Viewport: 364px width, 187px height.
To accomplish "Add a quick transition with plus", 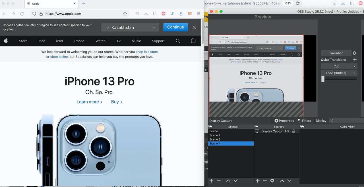I will coord(355,59).
